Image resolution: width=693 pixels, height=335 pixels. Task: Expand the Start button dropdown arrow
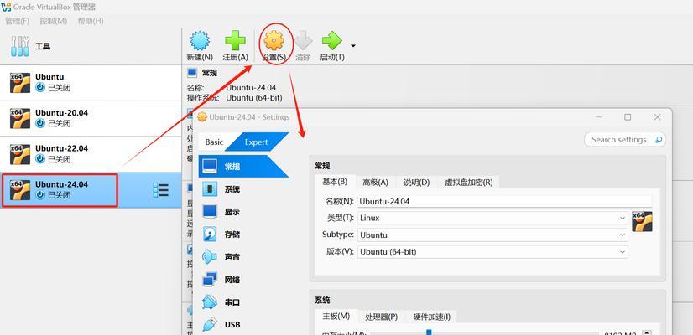[353, 45]
